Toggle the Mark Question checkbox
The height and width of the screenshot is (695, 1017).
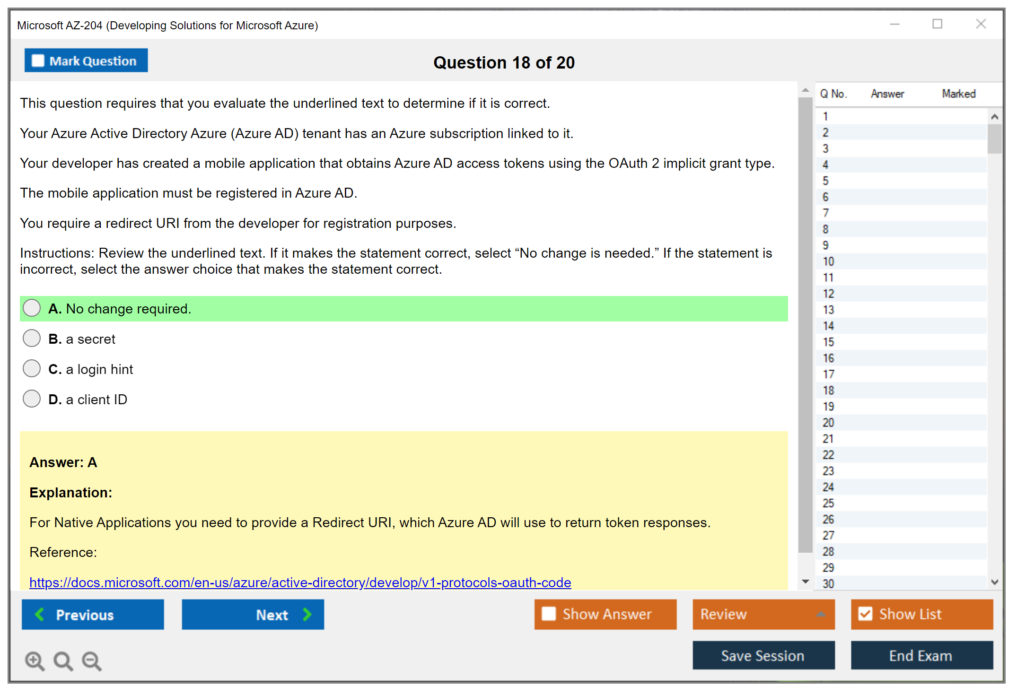pos(38,61)
